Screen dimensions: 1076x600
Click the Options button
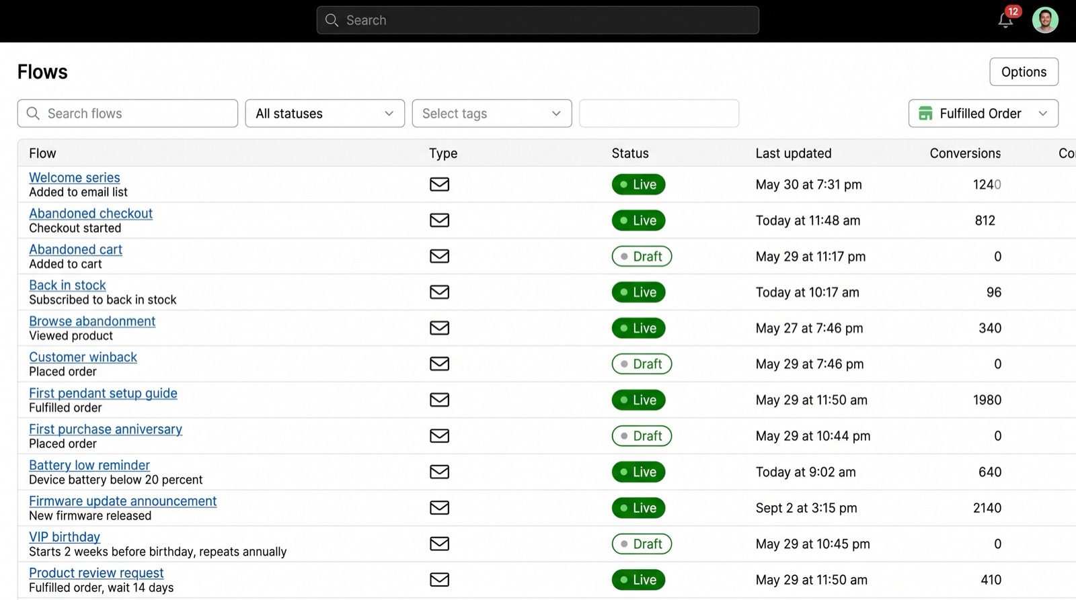[1024, 72]
